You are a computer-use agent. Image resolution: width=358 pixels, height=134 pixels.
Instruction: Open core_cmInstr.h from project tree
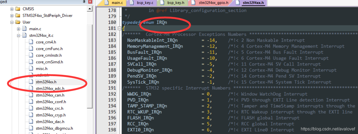click(x=49, y=55)
